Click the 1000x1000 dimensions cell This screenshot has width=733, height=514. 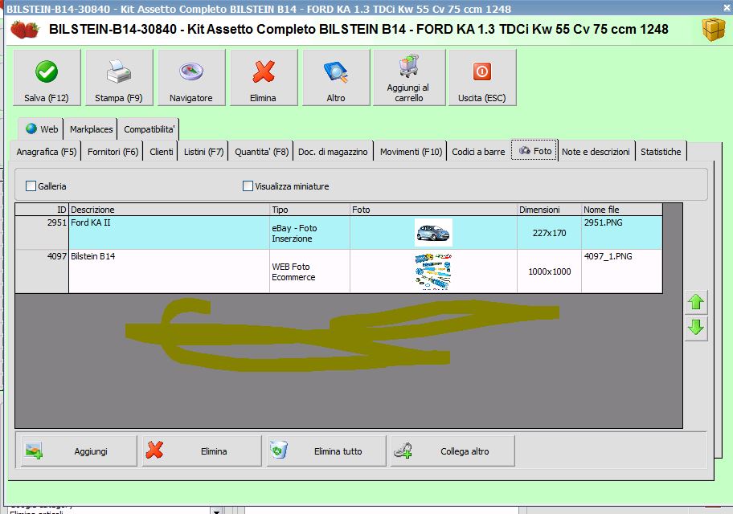tap(549, 271)
